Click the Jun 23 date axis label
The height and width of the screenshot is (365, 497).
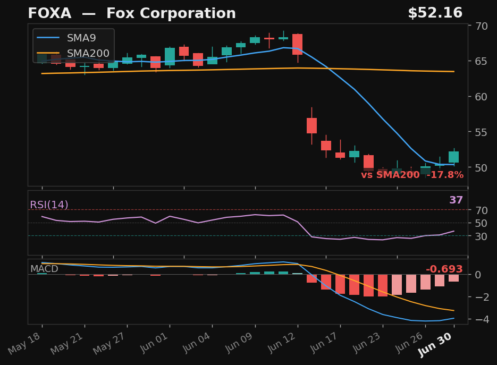point(366,343)
